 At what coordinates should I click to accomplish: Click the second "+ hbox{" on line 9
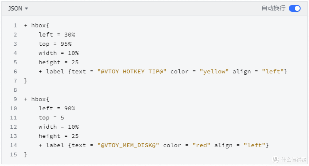click(x=37, y=99)
